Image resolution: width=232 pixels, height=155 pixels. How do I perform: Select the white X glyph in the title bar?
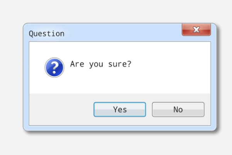[x=196, y=30]
